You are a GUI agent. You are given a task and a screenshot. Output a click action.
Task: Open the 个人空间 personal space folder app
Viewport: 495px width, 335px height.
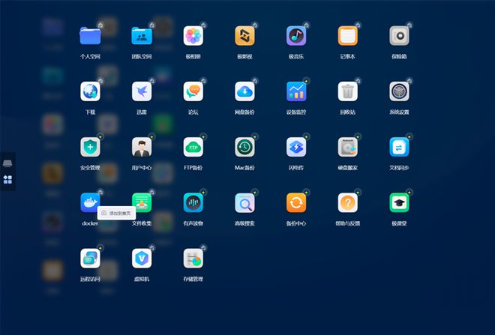pos(90,36)
